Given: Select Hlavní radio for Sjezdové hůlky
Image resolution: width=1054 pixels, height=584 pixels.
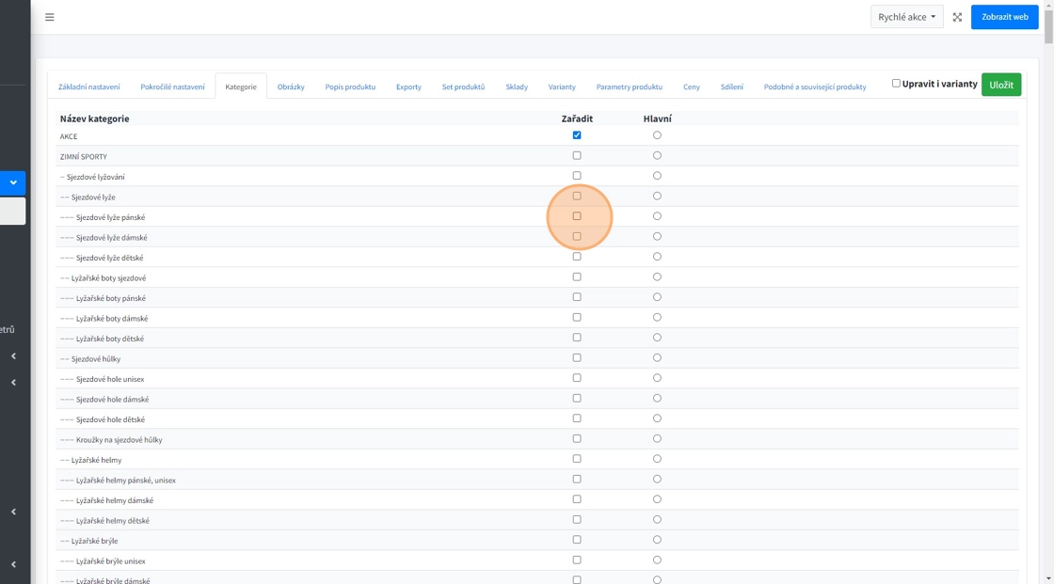Looking at the screenshot, I should point(657,358).
